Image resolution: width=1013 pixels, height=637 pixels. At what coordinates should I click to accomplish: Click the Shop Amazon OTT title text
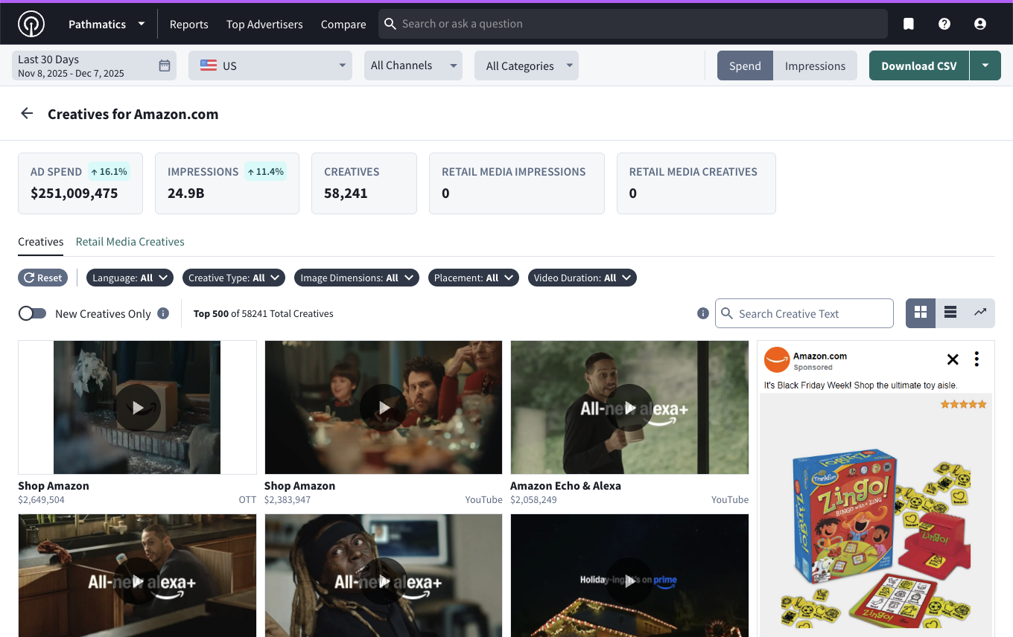tap(54, 485)
